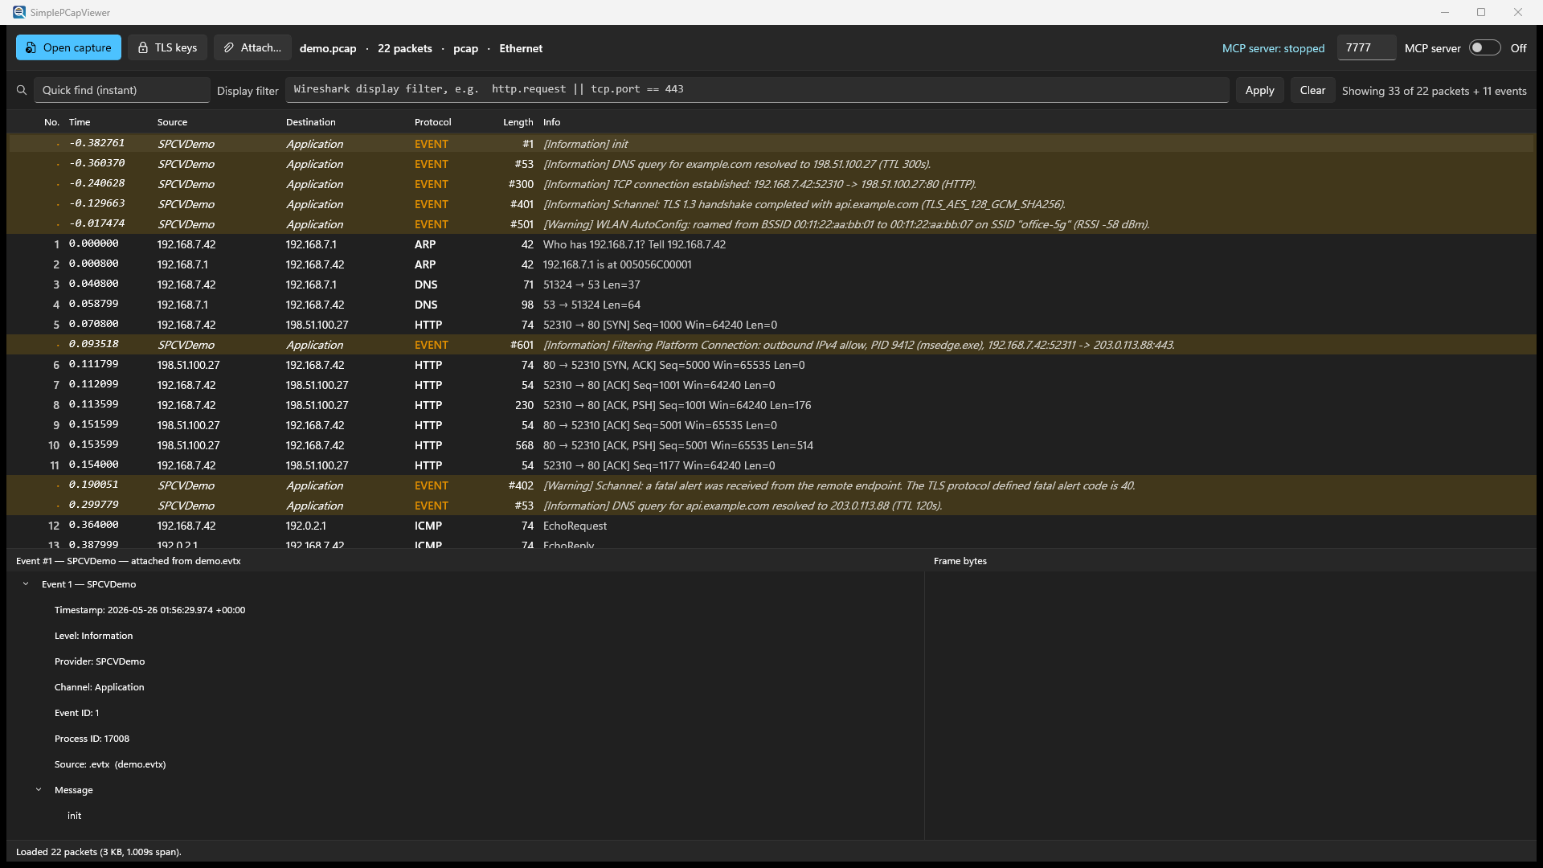Open the TLS keys dialog

click(x=167, y=47)
